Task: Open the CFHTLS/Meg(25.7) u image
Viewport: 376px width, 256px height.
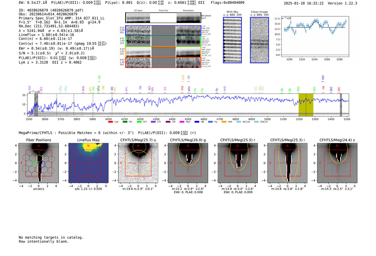Action: [138, 163]
